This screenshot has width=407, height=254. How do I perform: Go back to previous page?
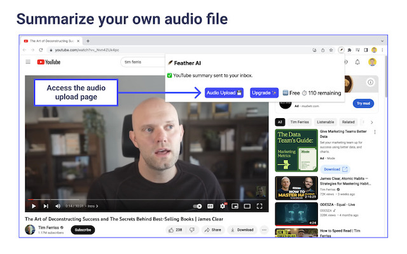coord(24,50)
